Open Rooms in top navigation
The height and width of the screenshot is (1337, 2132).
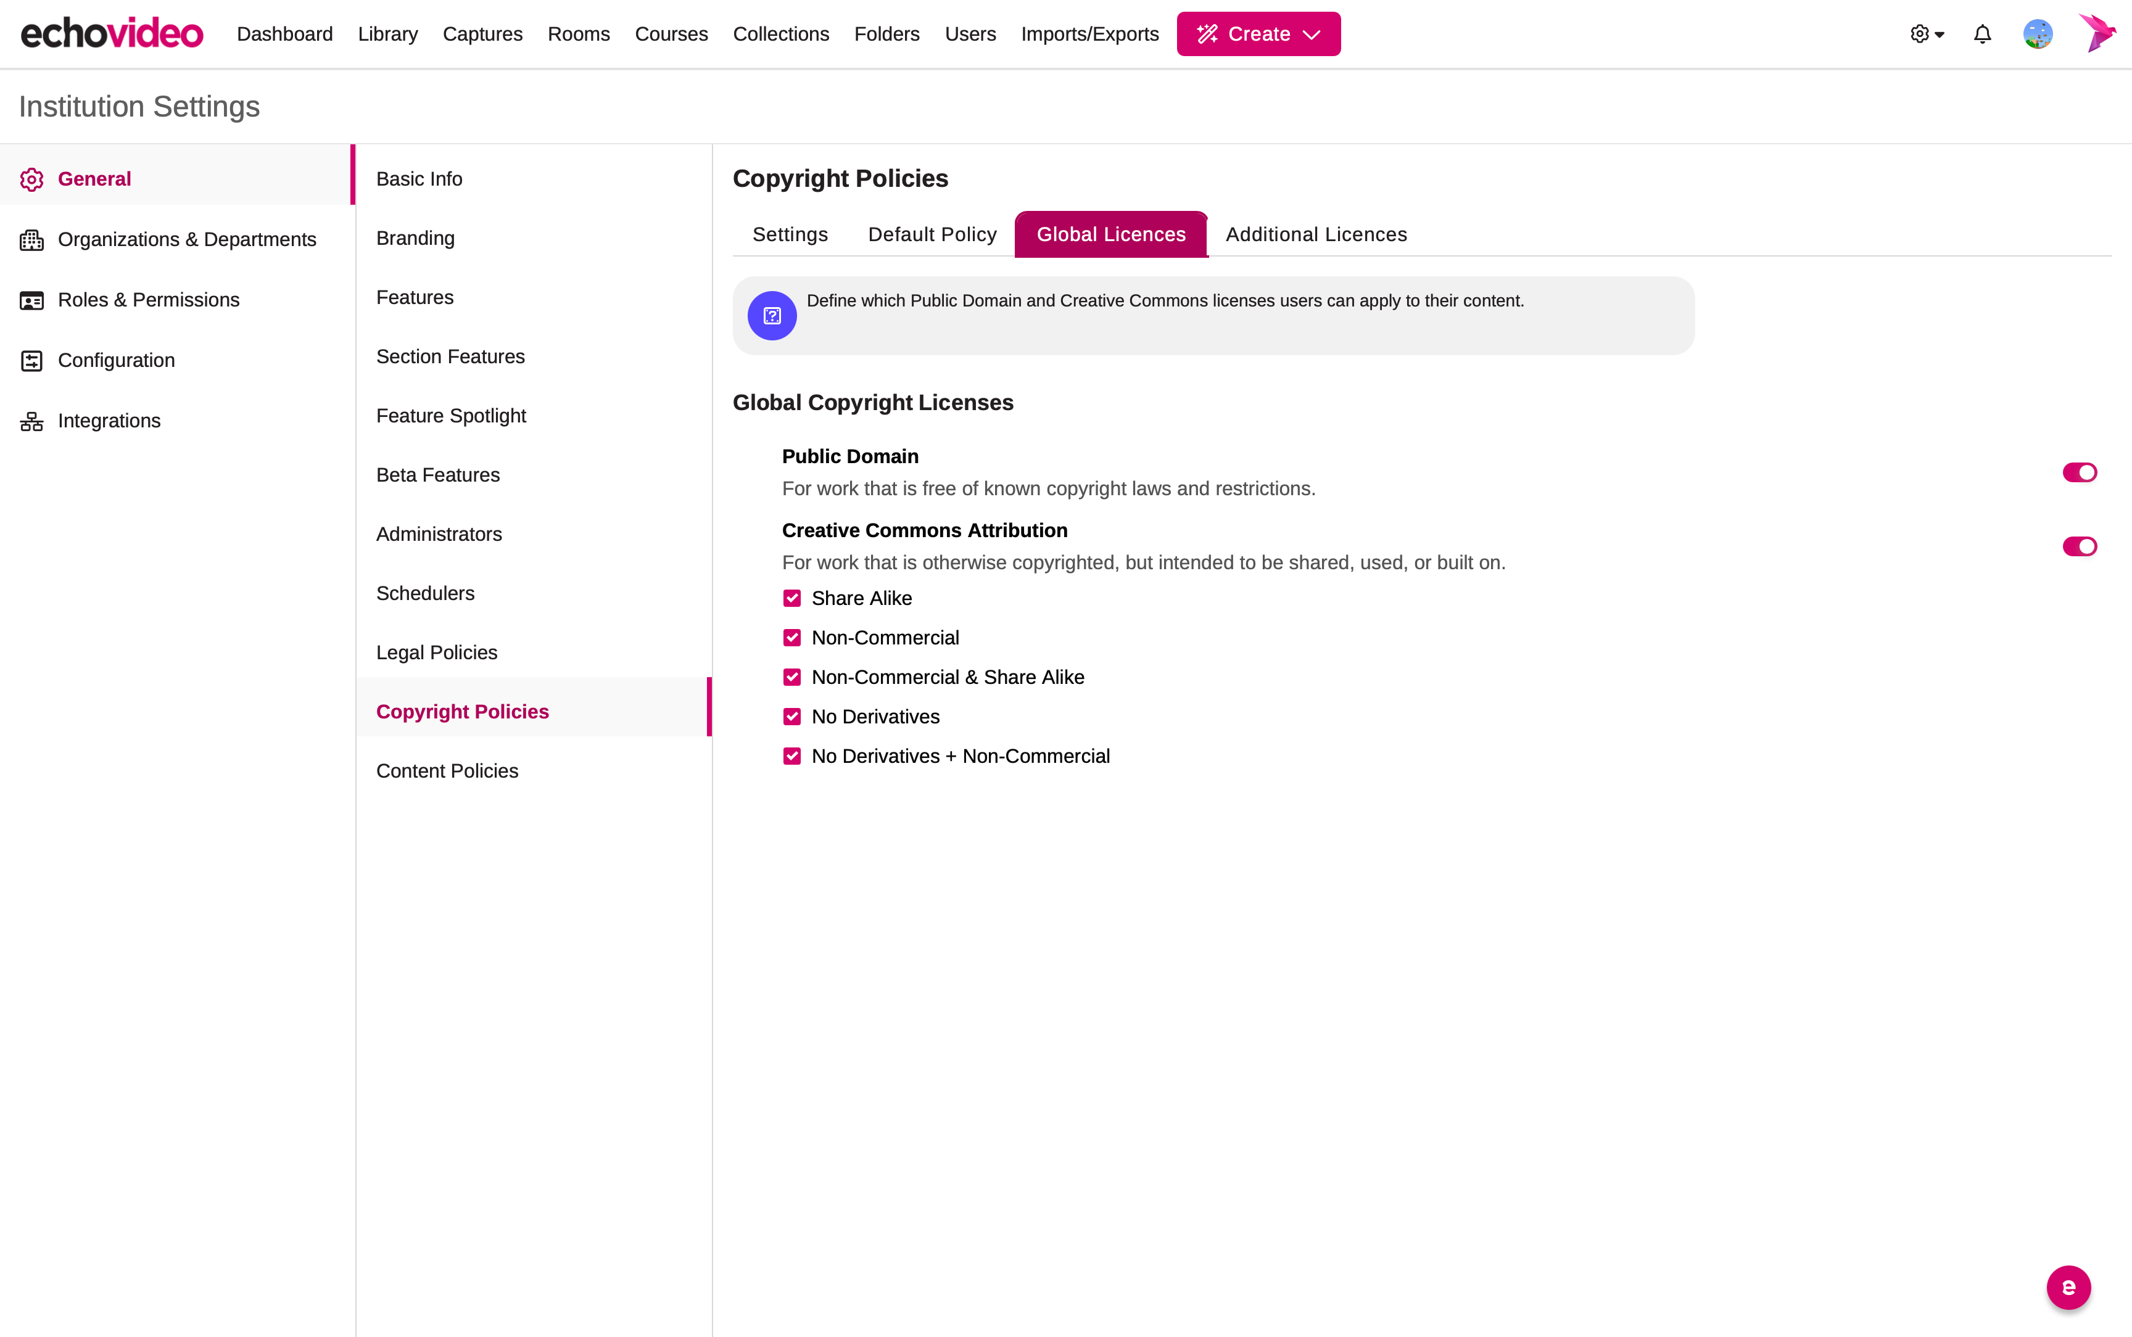point(578,33)
